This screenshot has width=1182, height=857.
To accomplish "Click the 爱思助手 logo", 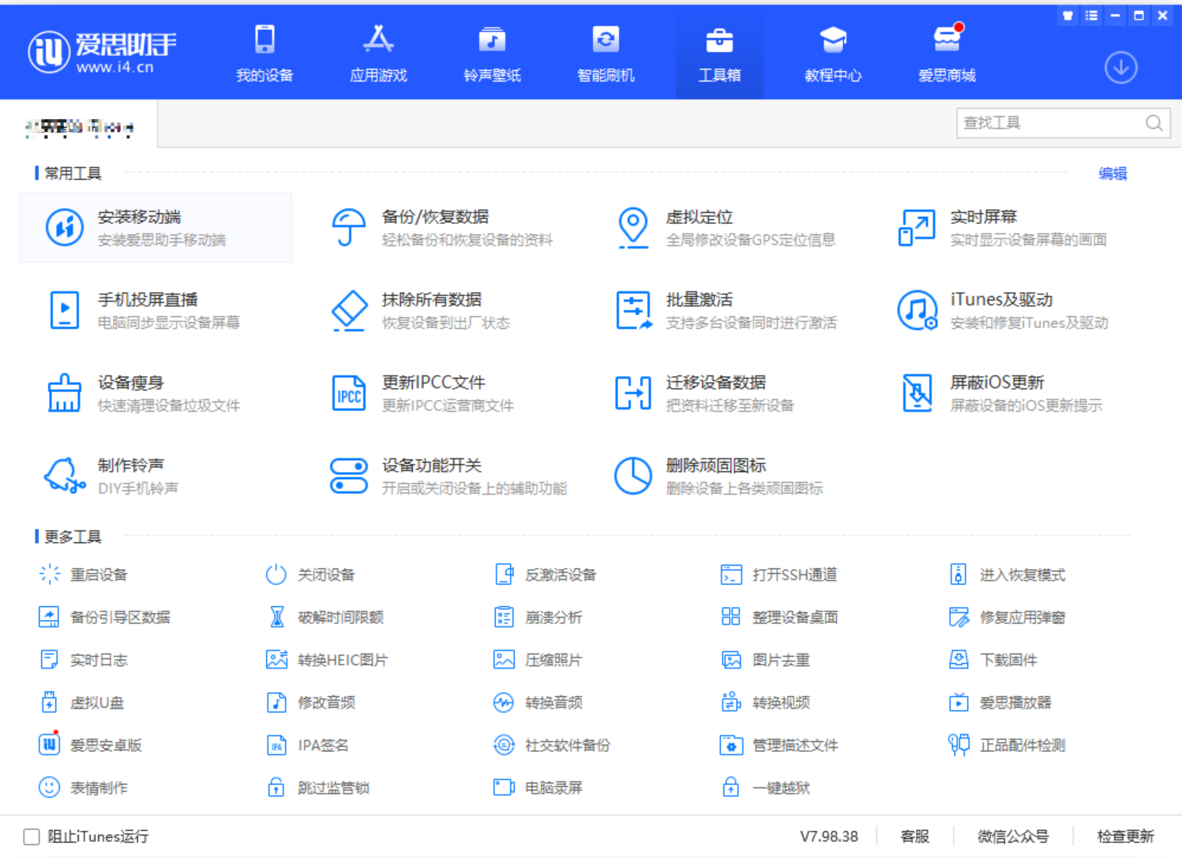I will 102,53.
